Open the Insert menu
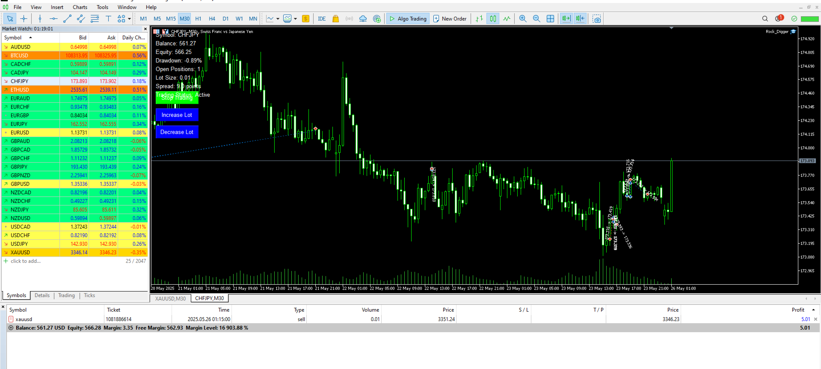821x369 pixels. click(57, 7)
